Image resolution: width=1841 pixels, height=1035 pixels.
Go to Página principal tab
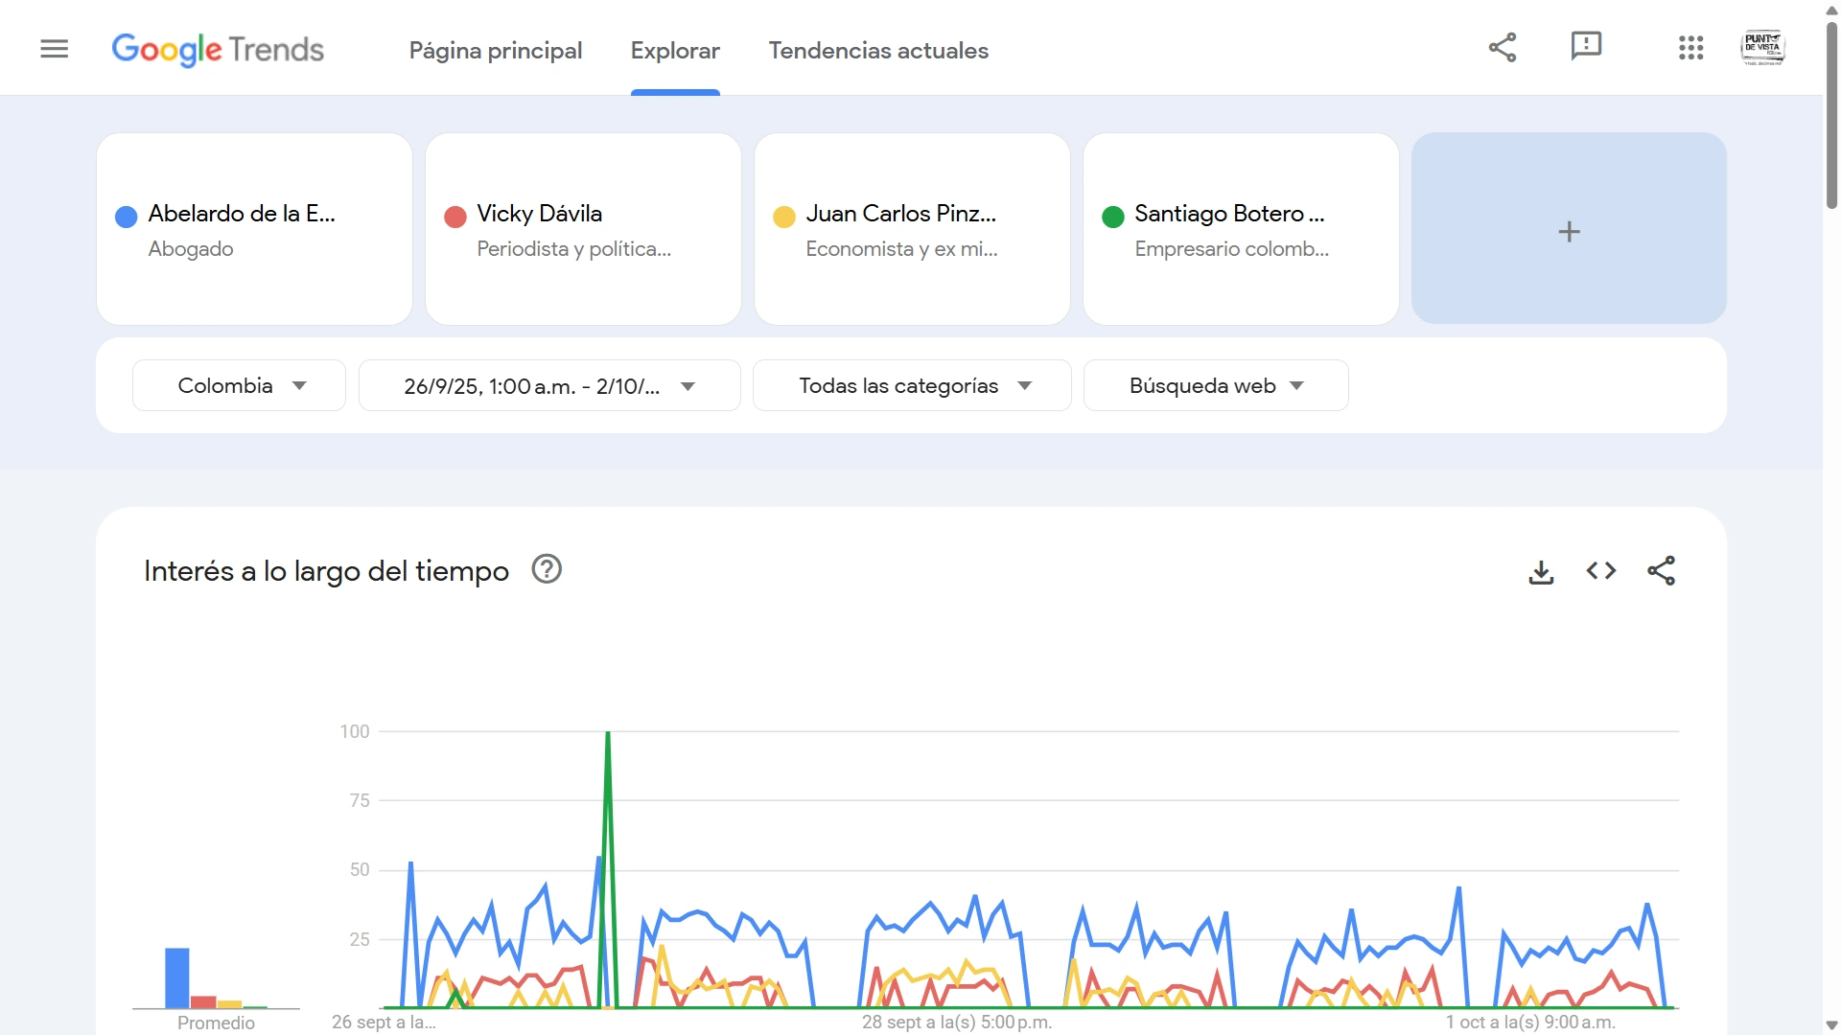[x=496, y=51]
